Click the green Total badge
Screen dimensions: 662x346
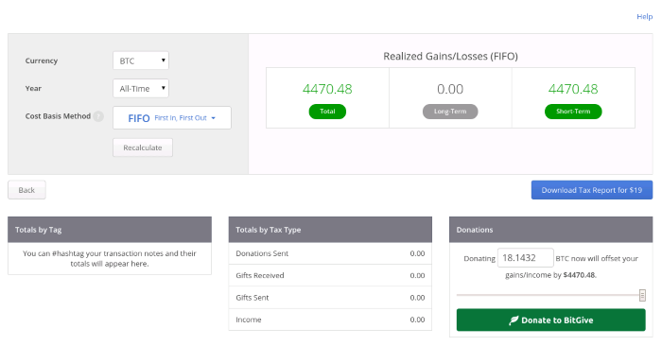(327, 112)
